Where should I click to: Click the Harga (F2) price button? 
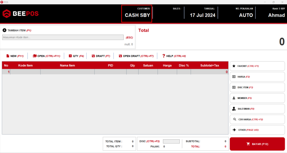[x=257, y=77]
